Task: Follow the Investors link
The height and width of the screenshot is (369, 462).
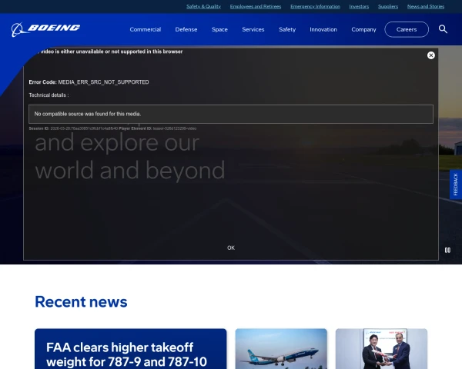Action: coord(359,6)
